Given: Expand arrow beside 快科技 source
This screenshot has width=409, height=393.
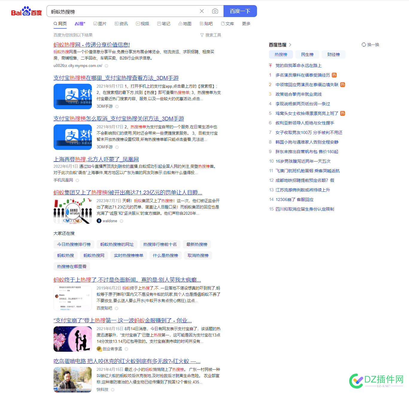Looking at the screenshot, I should tap(113, 390).
